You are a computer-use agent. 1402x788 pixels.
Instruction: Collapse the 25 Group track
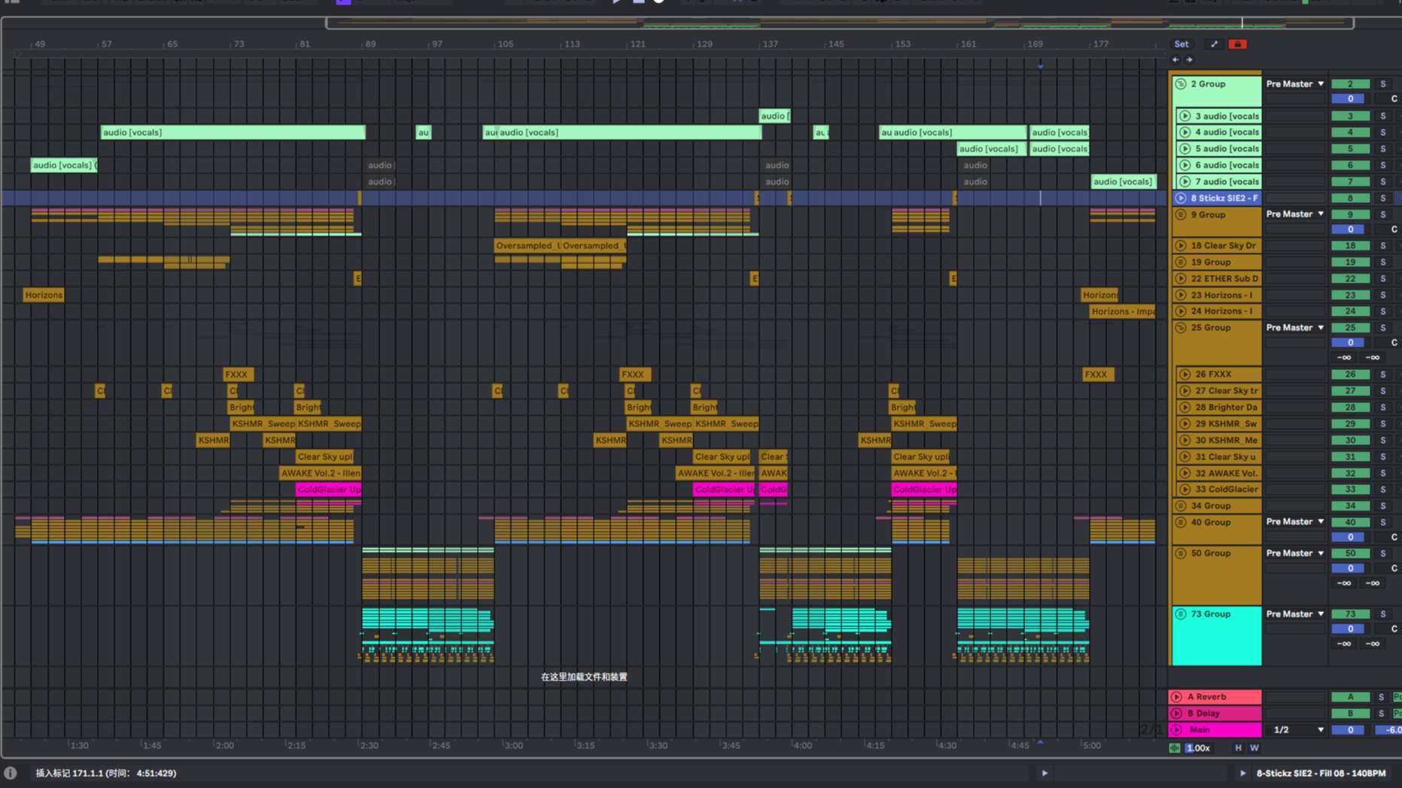(x=1181, y=328)
